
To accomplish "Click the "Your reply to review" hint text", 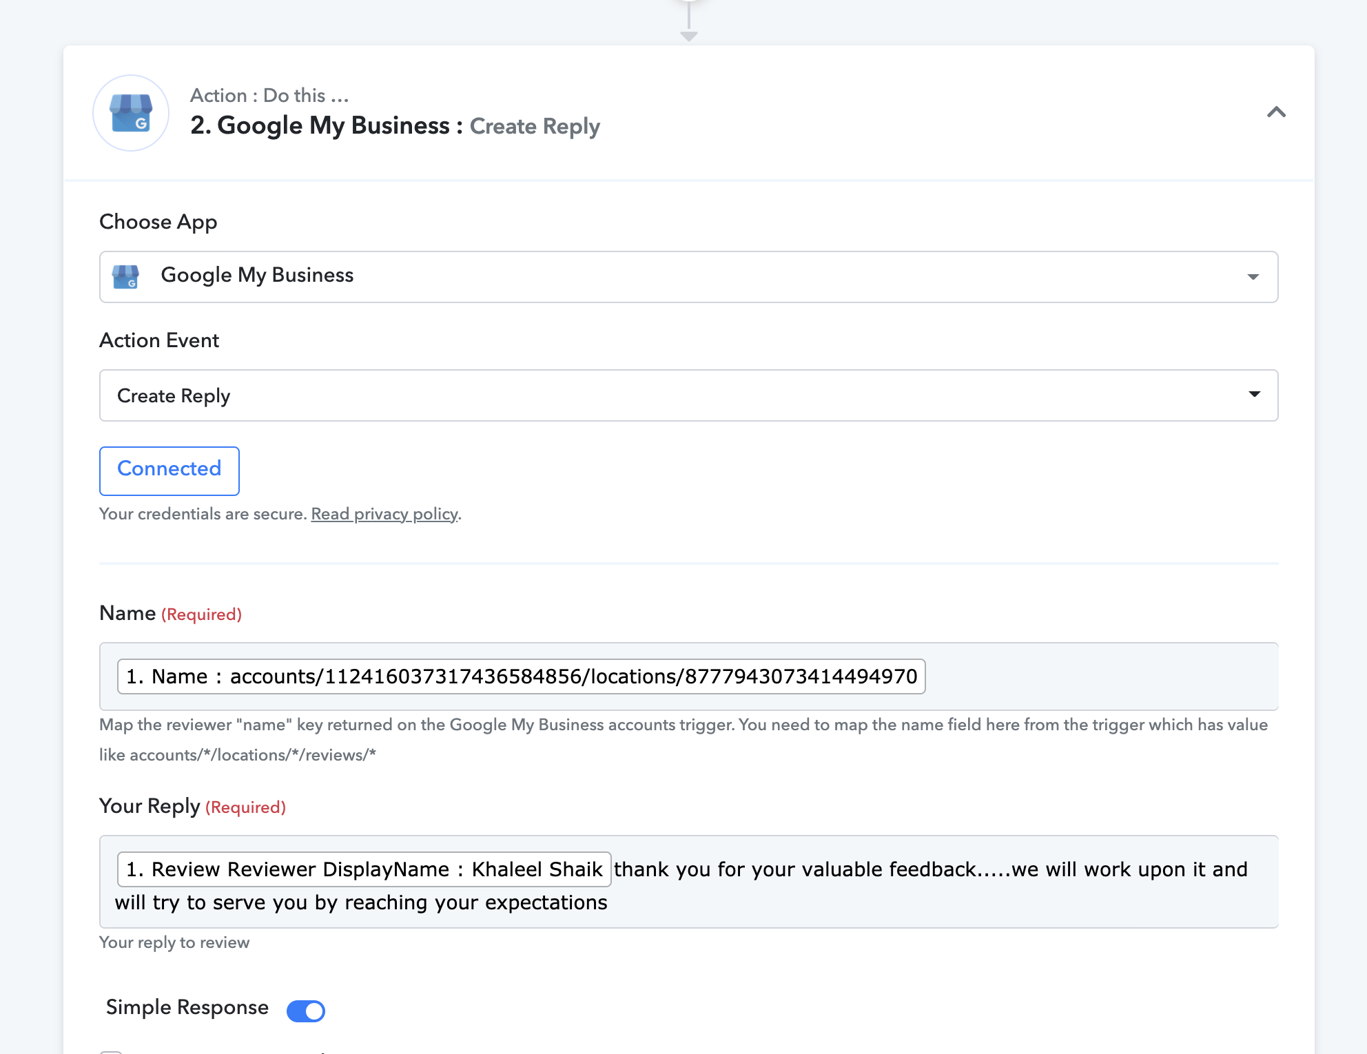I will [x=174, y=942].
